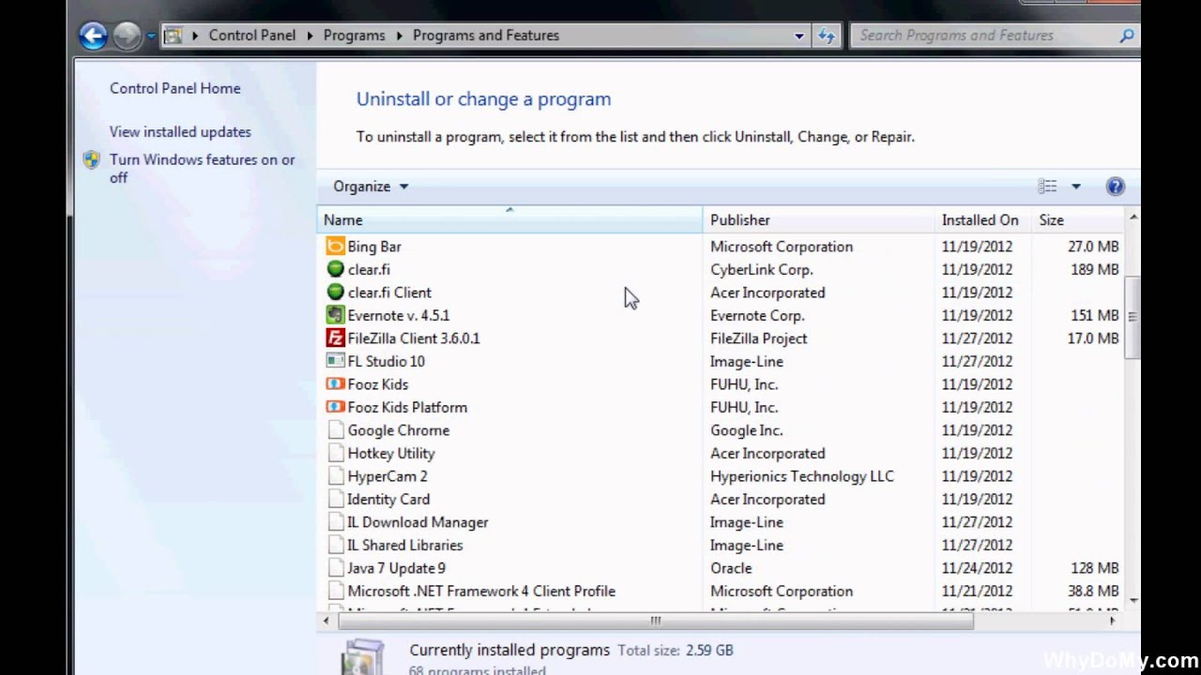The image size is (1201, 675).
Task: Select the HyperCam 2 program name
Action: point(388,476)
